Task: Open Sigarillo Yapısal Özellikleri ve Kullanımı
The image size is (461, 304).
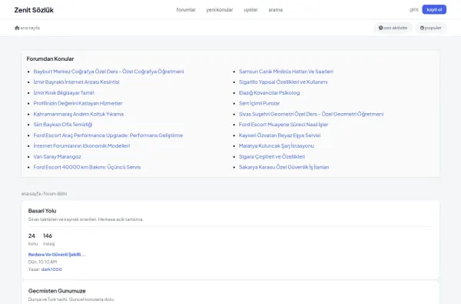Action: pyautogui.click(x=283, y=82)
